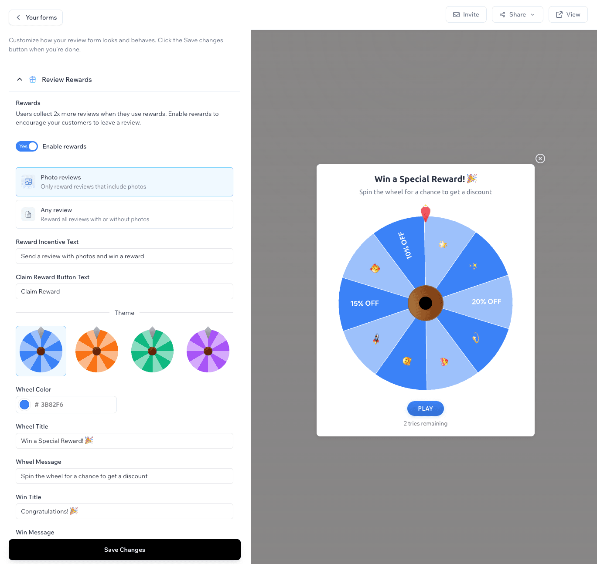The image size is (597, 564).
Task: Disable the Enable rewards toggle
Action: pos(27,146)
